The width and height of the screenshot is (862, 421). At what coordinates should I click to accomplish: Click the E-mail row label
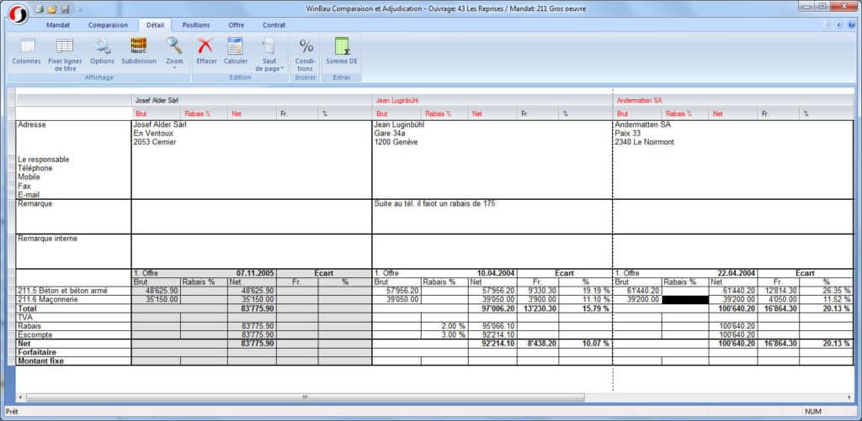29,195
